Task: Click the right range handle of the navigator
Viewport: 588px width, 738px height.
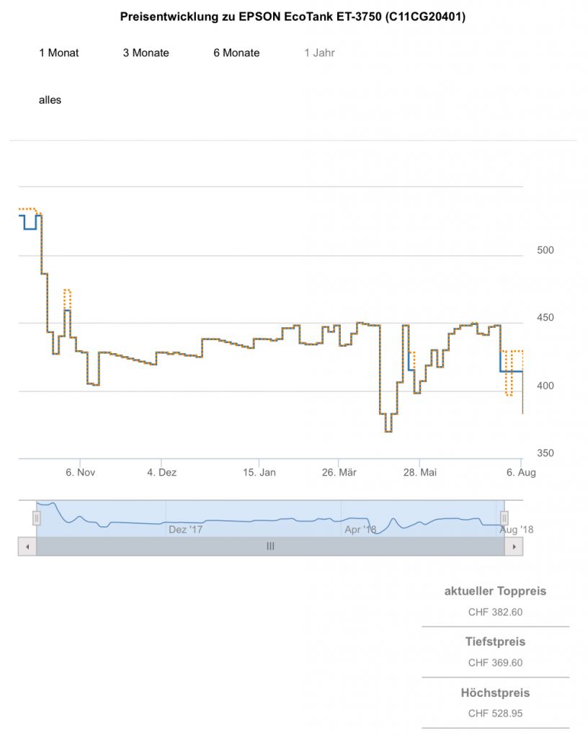Action: 504,517
